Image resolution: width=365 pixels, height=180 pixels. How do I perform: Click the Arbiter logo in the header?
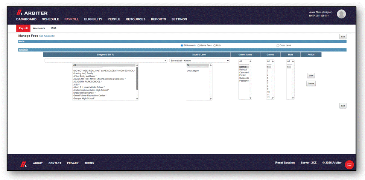[32, 13]
